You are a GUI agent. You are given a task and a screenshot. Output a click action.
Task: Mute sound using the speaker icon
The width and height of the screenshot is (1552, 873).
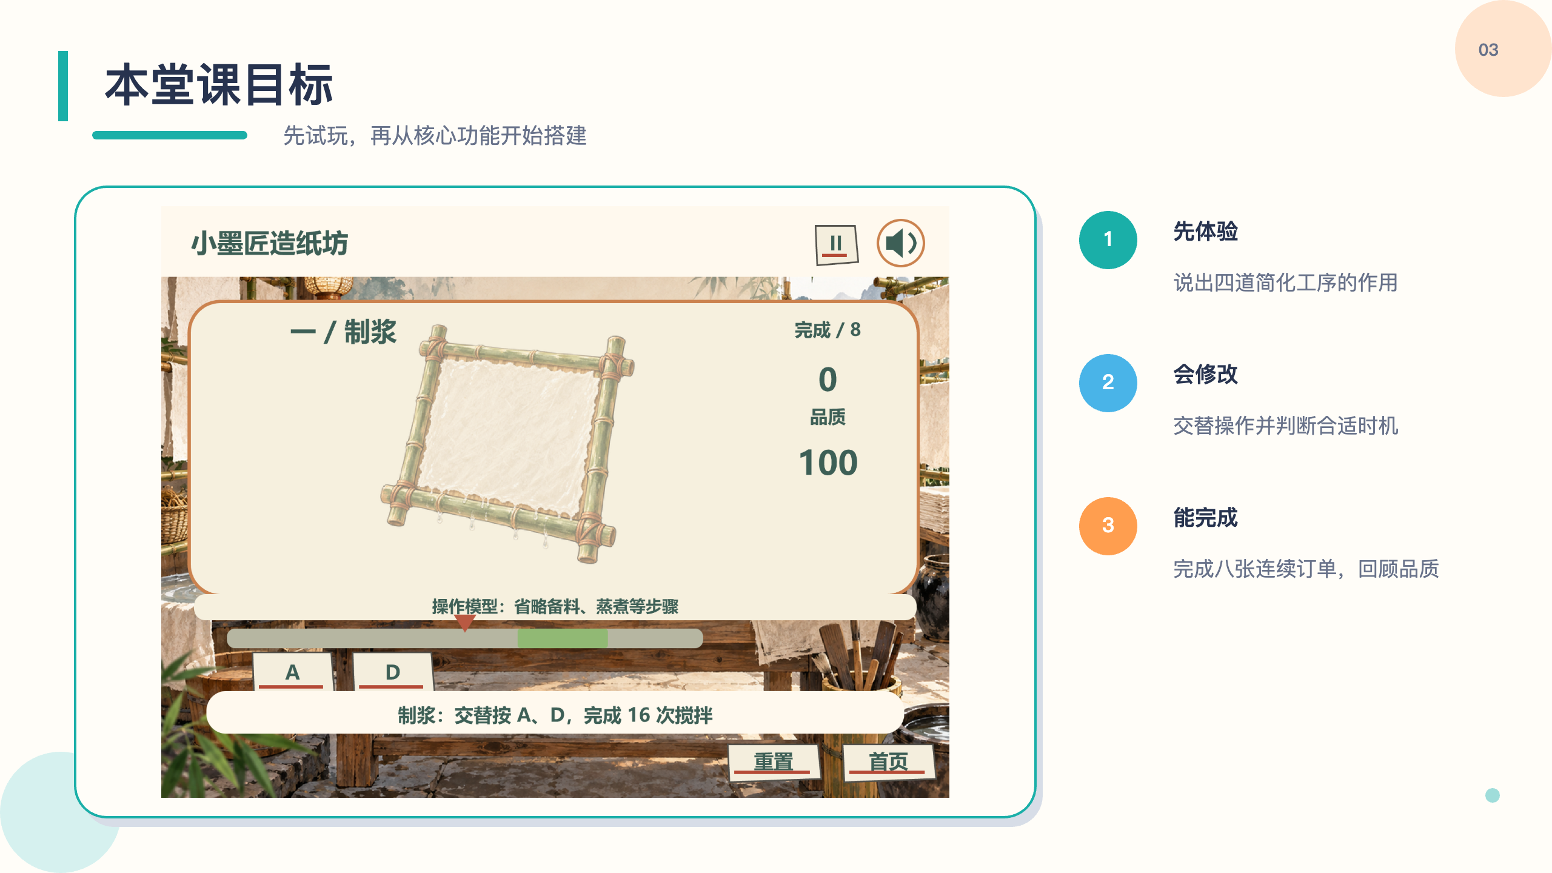900,243
